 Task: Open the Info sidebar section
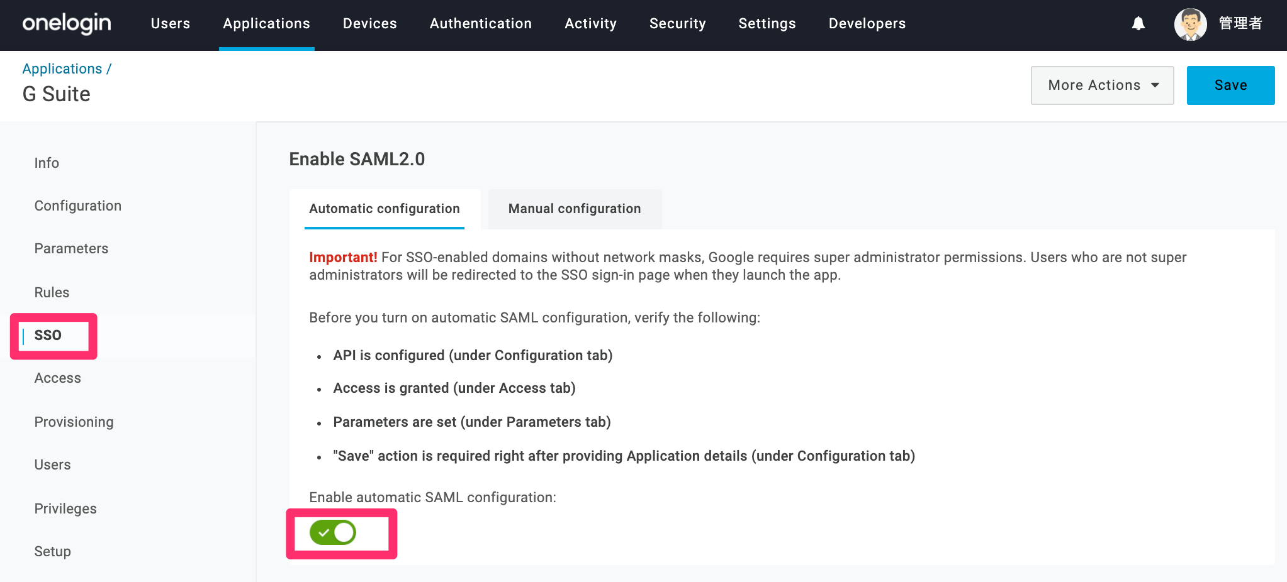(x=47, y=163)
